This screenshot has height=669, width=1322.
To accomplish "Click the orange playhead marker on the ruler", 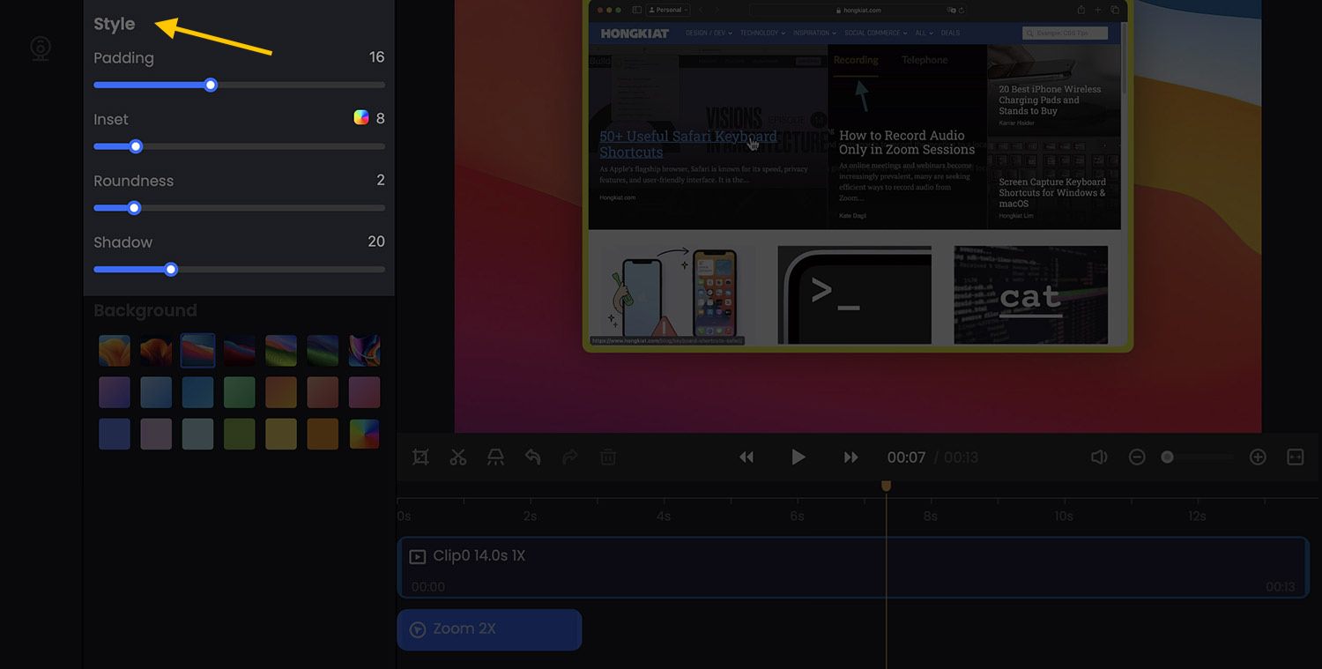I will [x=887, y=486].
